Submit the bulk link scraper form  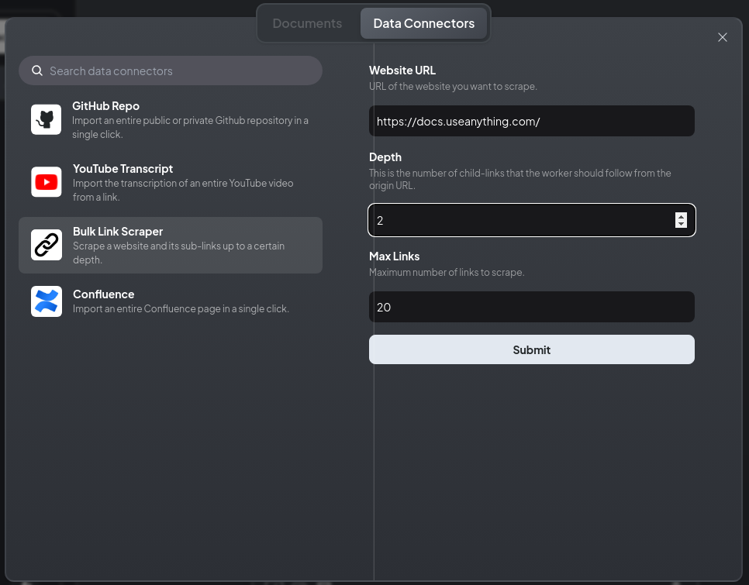point(532,349)
